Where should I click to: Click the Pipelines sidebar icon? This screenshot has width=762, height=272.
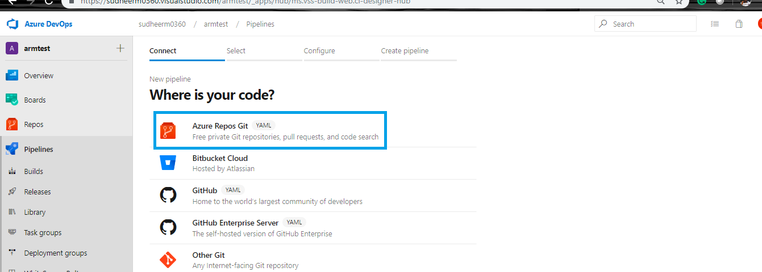click(x=12, y=149)
